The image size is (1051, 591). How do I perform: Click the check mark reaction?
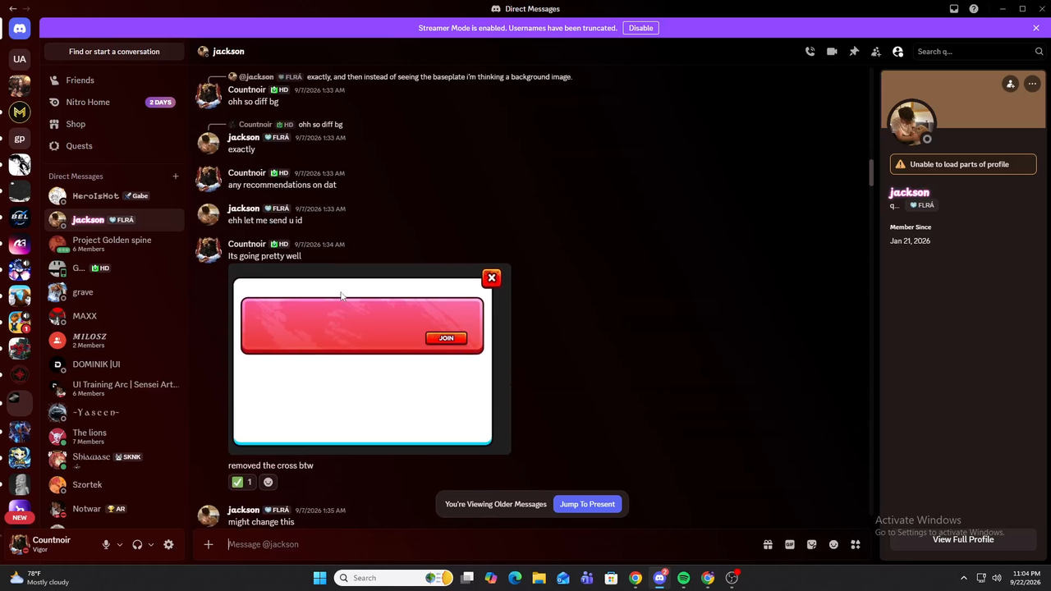click(x=241, y=482)
